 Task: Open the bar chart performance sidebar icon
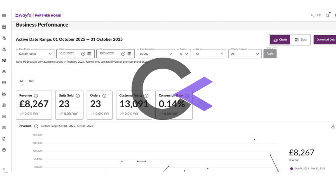point(4,105)
